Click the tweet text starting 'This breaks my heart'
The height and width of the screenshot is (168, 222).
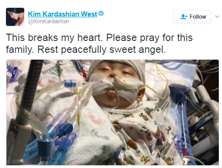[x=99, y=44]
